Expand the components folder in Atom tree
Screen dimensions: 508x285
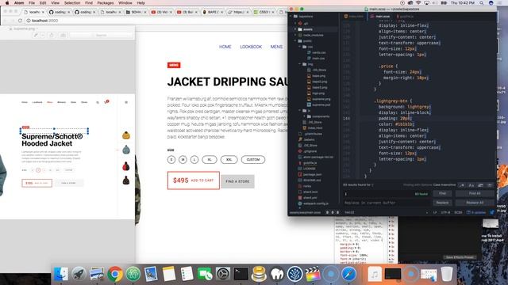click(x=305, y=116)
